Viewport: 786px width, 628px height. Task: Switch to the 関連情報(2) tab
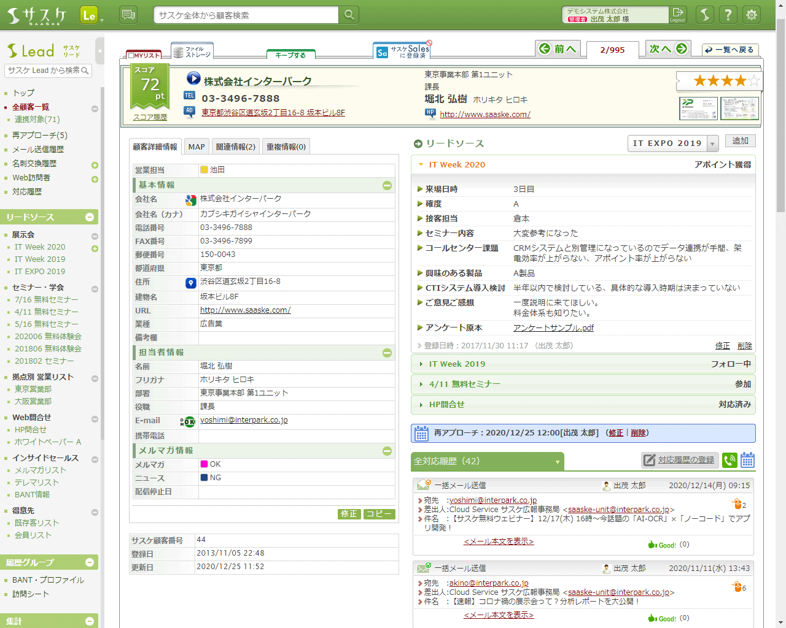coord(236,147)
